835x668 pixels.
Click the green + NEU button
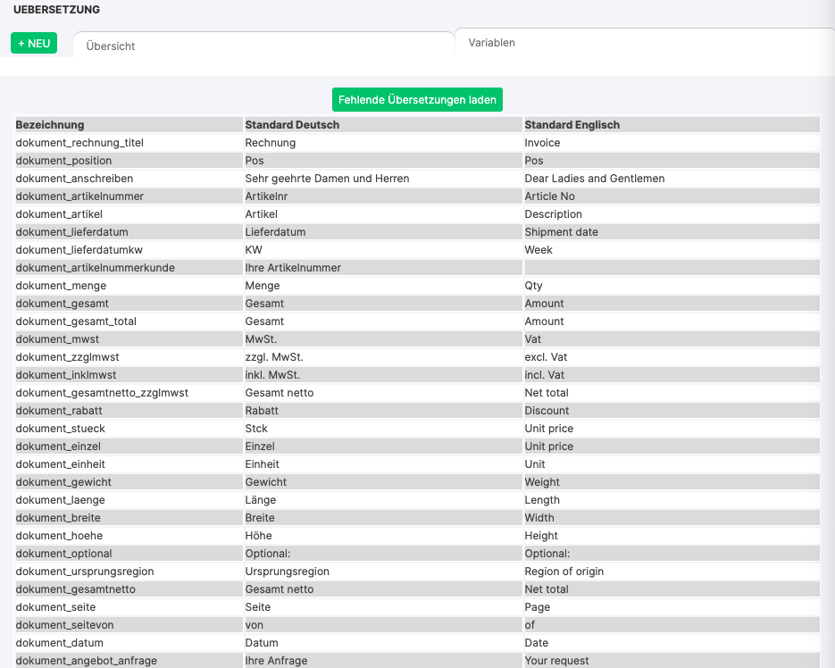(34, 43)
